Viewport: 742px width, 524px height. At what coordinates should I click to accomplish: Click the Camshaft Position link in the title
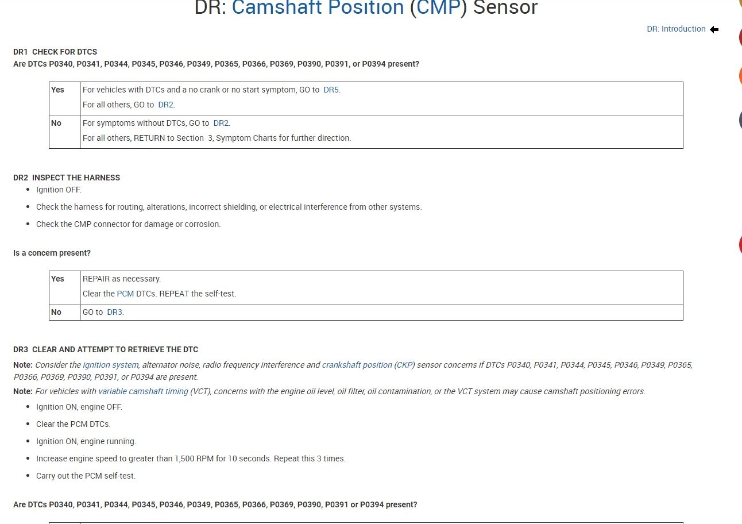coord(318,8)
